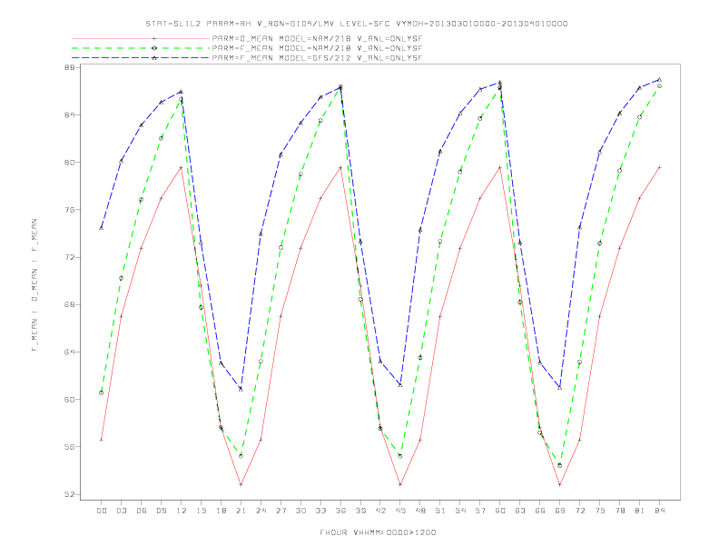Click the y-axis tick label 60
Image resolution: width=719 pixels, height=556 pixels.
point(71,400)
